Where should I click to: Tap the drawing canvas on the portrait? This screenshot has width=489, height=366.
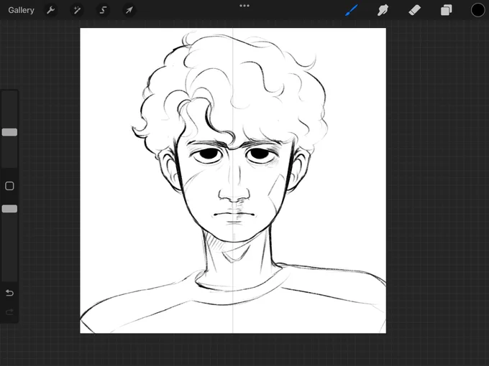coord(233,181)
